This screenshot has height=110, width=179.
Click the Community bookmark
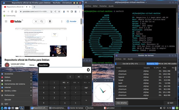click(10, 16)
